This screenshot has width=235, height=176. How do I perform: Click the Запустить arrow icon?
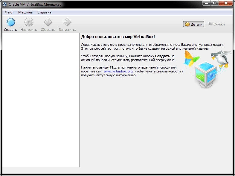pos(67,22)
